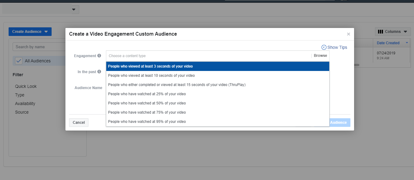Expand the Columns dropdown arrow
The height and width of the screenshot is (180, 414).
405,32
